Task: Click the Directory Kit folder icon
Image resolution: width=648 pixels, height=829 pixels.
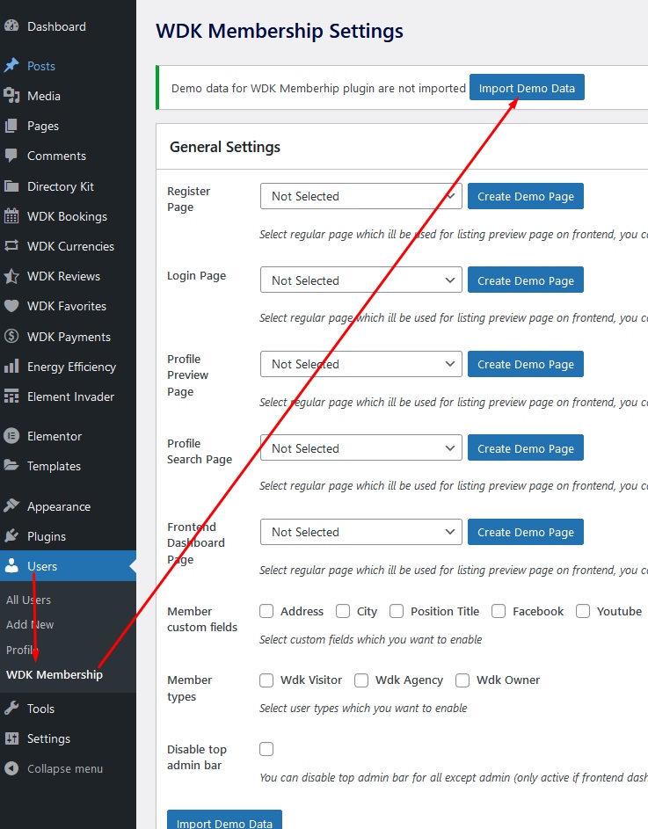Action: [11, 186]
